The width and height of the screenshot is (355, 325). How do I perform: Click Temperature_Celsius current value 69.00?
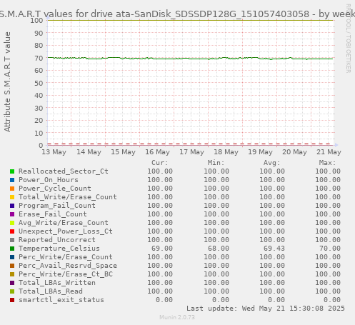tap(162, 249)
